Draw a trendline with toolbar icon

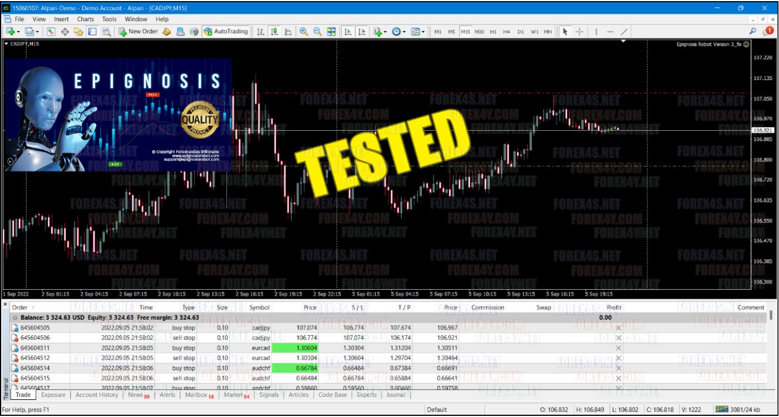624,32
